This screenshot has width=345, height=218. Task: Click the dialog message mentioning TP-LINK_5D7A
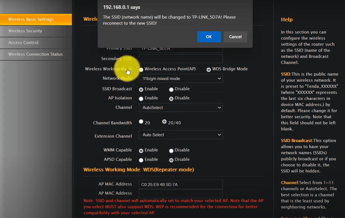(169, 20)
